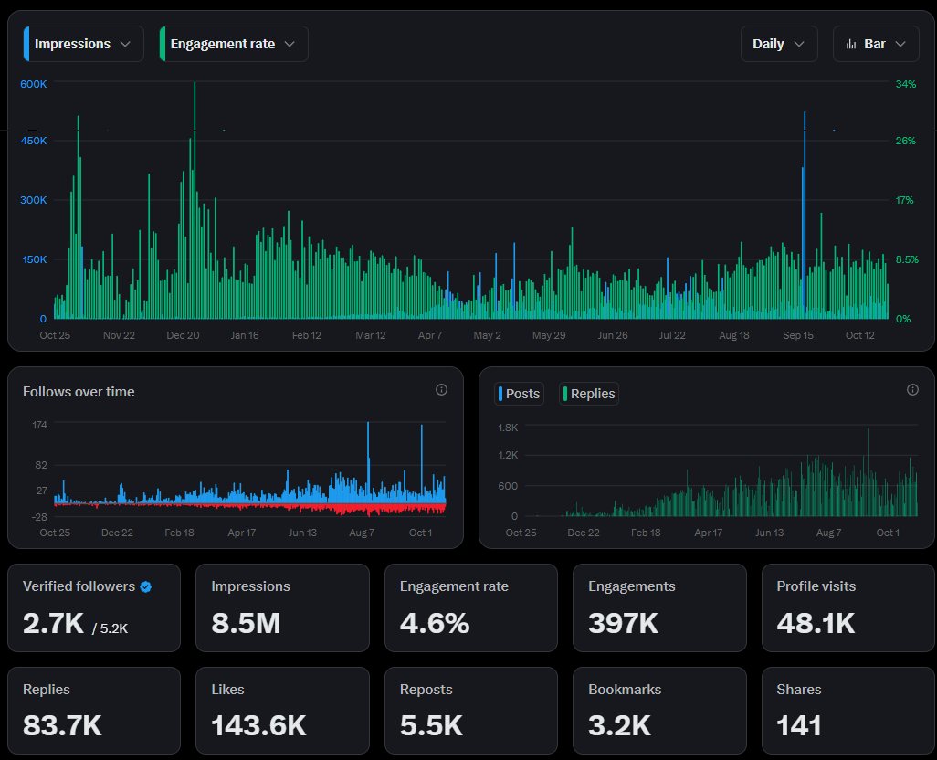Open the Daily interval dropdown

(779, 44)
